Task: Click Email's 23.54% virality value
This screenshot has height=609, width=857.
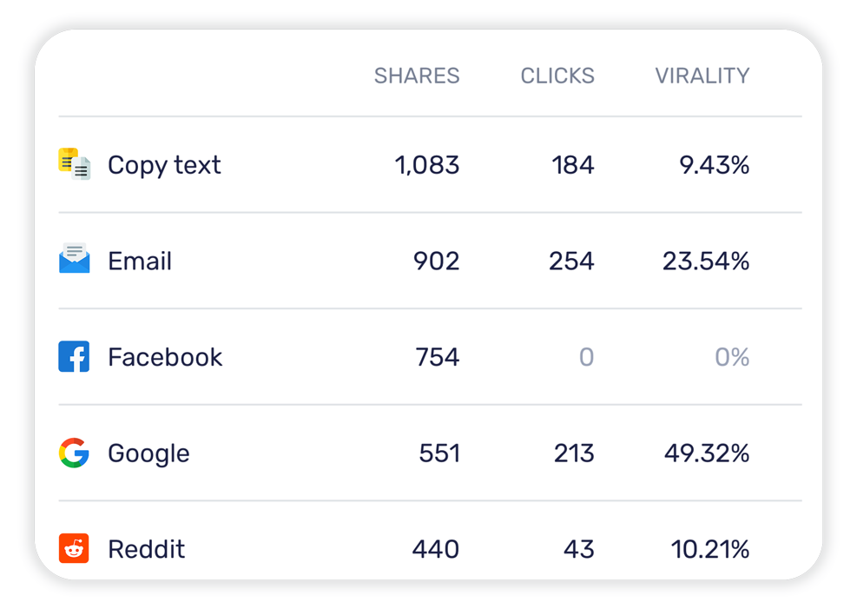Action: point(706,261)
